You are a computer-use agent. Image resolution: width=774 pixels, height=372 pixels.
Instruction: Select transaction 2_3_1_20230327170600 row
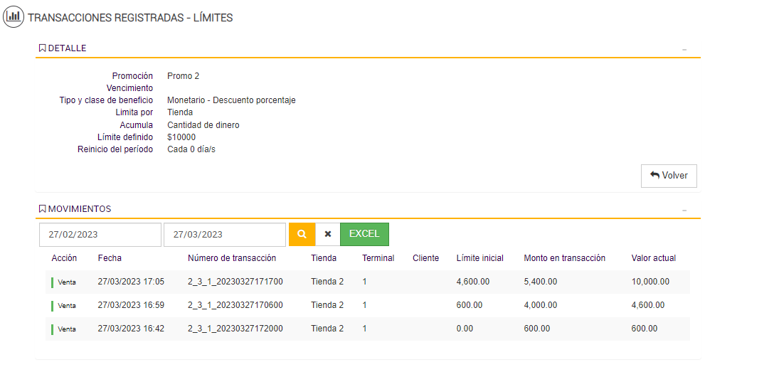pyautogui.click(x=235, y=305)
